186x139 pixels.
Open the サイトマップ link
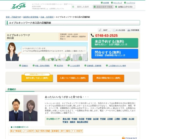117,2
